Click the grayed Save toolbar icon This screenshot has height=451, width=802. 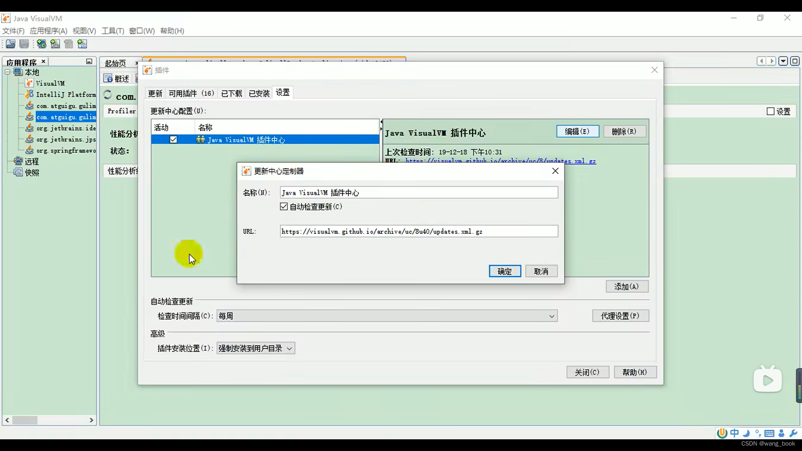(x=24, y=44)
